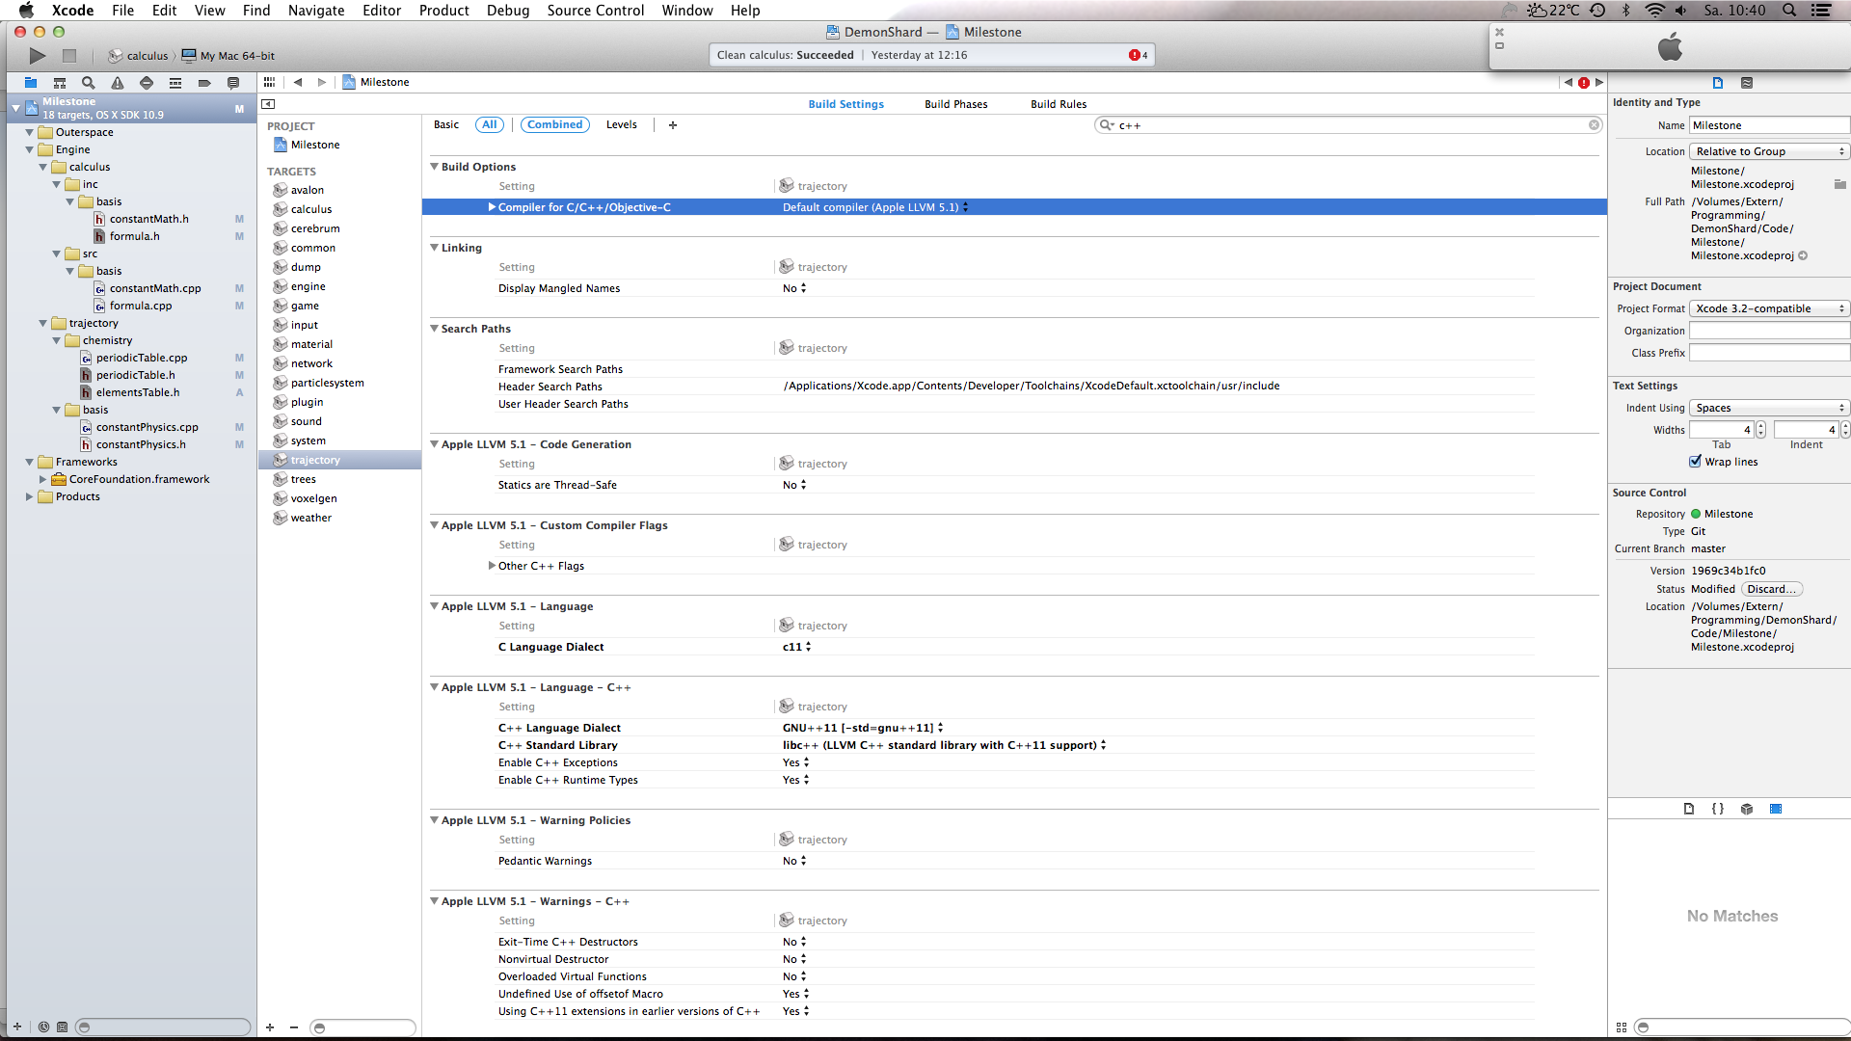Increase the Tab width stepper

coord(1760,426)
